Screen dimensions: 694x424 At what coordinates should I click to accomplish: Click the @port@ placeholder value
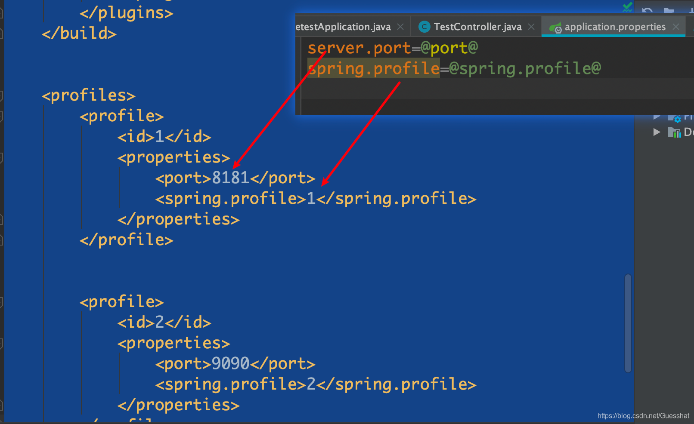point(449,48)
